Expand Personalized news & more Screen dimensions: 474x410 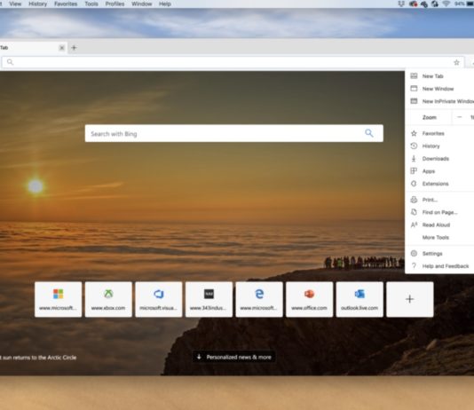[x=234, y=357]
